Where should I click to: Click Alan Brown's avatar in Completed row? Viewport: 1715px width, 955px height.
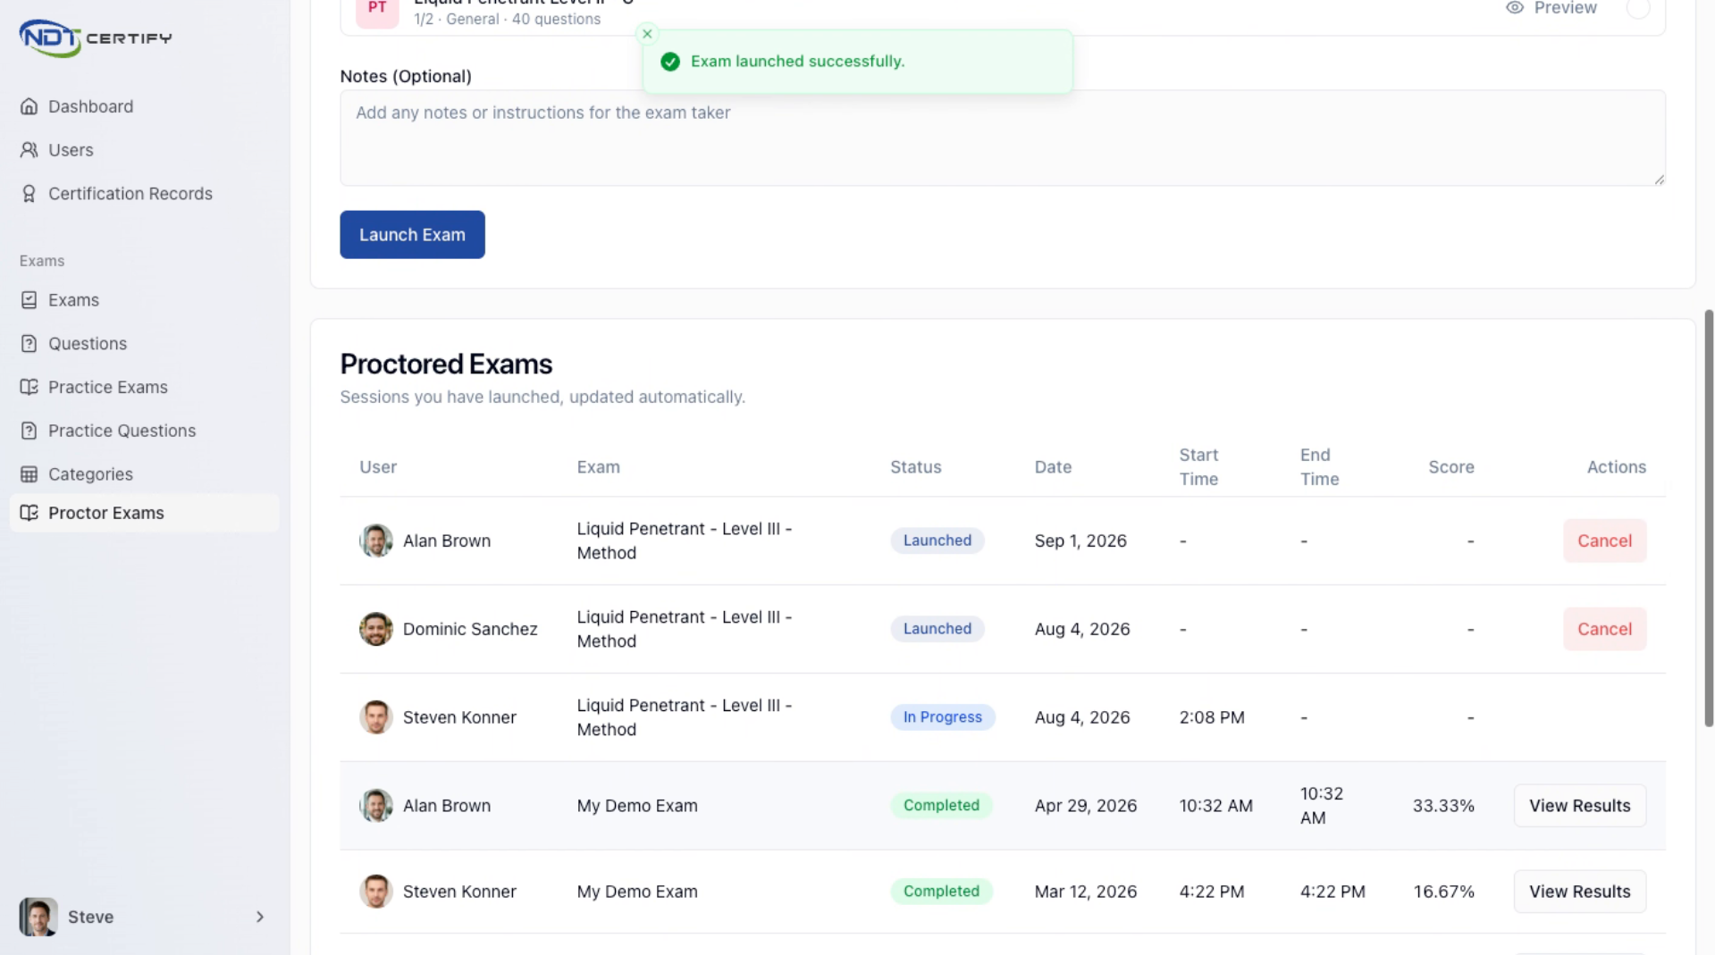point(376,806)
